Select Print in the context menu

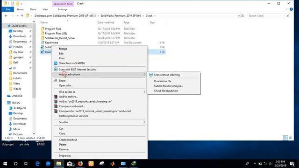62,58
